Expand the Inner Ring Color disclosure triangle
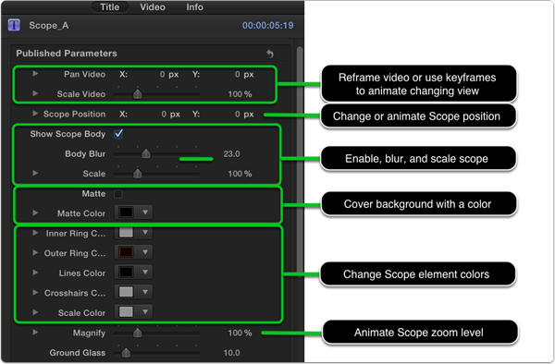The image size is (555, 364). coord(35,233)
